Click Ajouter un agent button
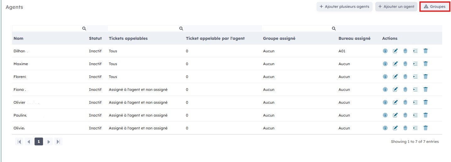Image resolution: width=451 pixels, height=162 pixels. pos(396,7)
